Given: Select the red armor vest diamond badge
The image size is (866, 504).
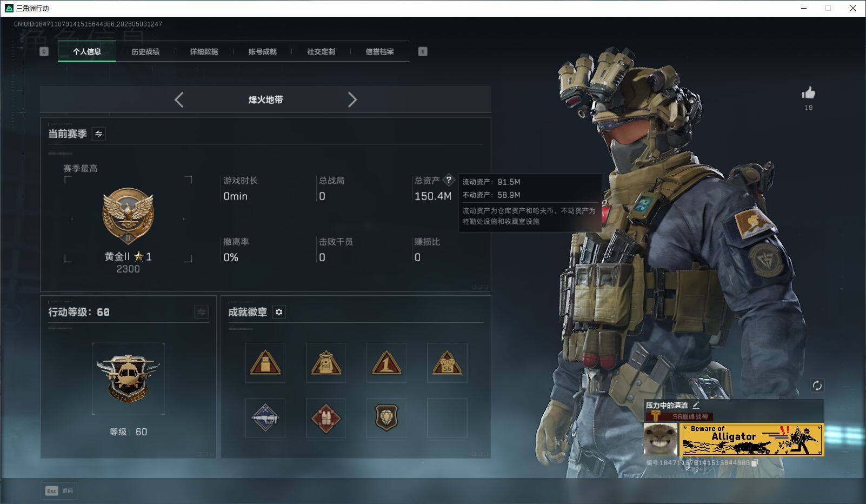Looking at the screenshot, I should click(x=326, y=418).
